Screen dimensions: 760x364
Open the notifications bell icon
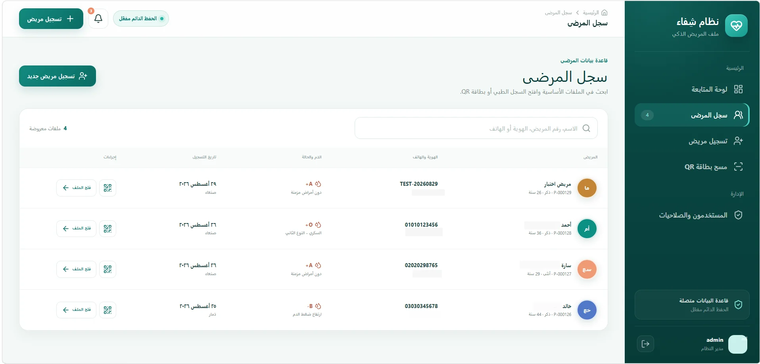click(x=98, y=19)
